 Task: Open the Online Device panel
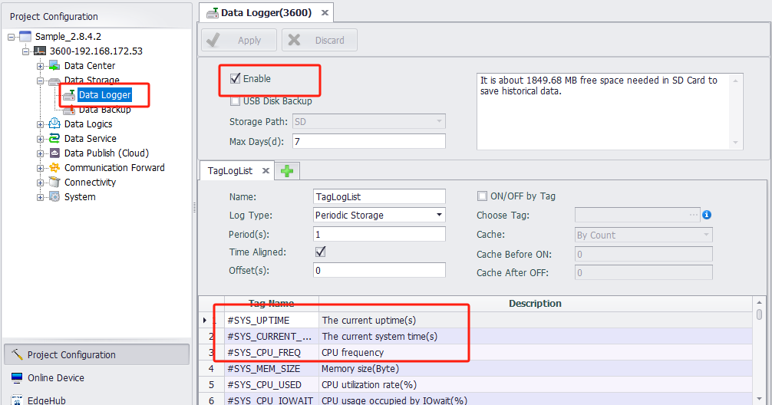pos(55,377)
